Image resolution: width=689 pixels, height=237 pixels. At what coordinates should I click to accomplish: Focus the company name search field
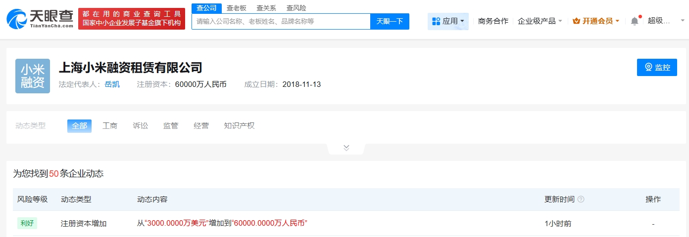pos(281,21)
